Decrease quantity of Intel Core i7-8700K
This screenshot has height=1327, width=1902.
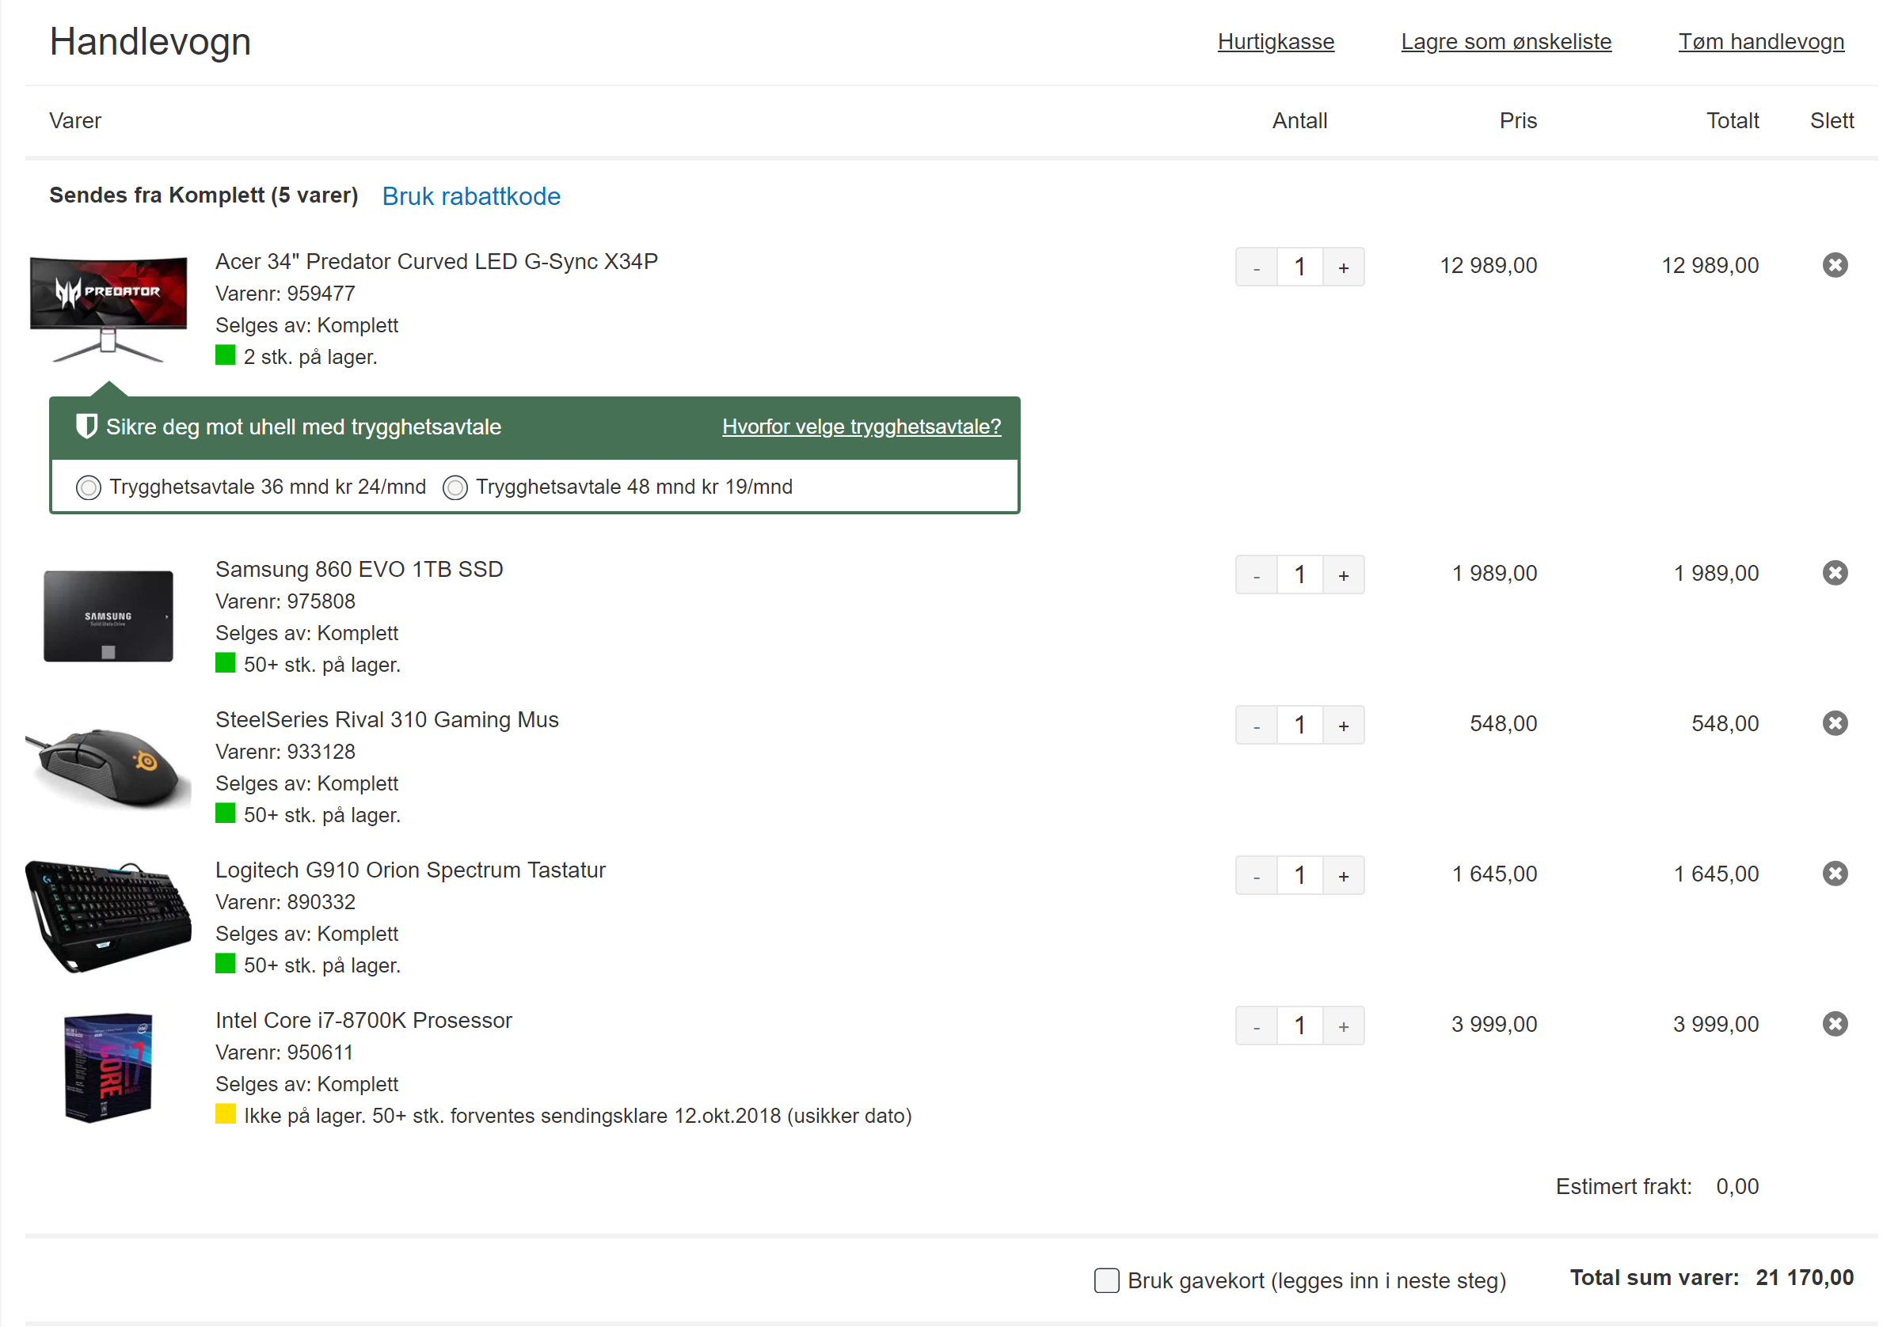(1257, 1026)
